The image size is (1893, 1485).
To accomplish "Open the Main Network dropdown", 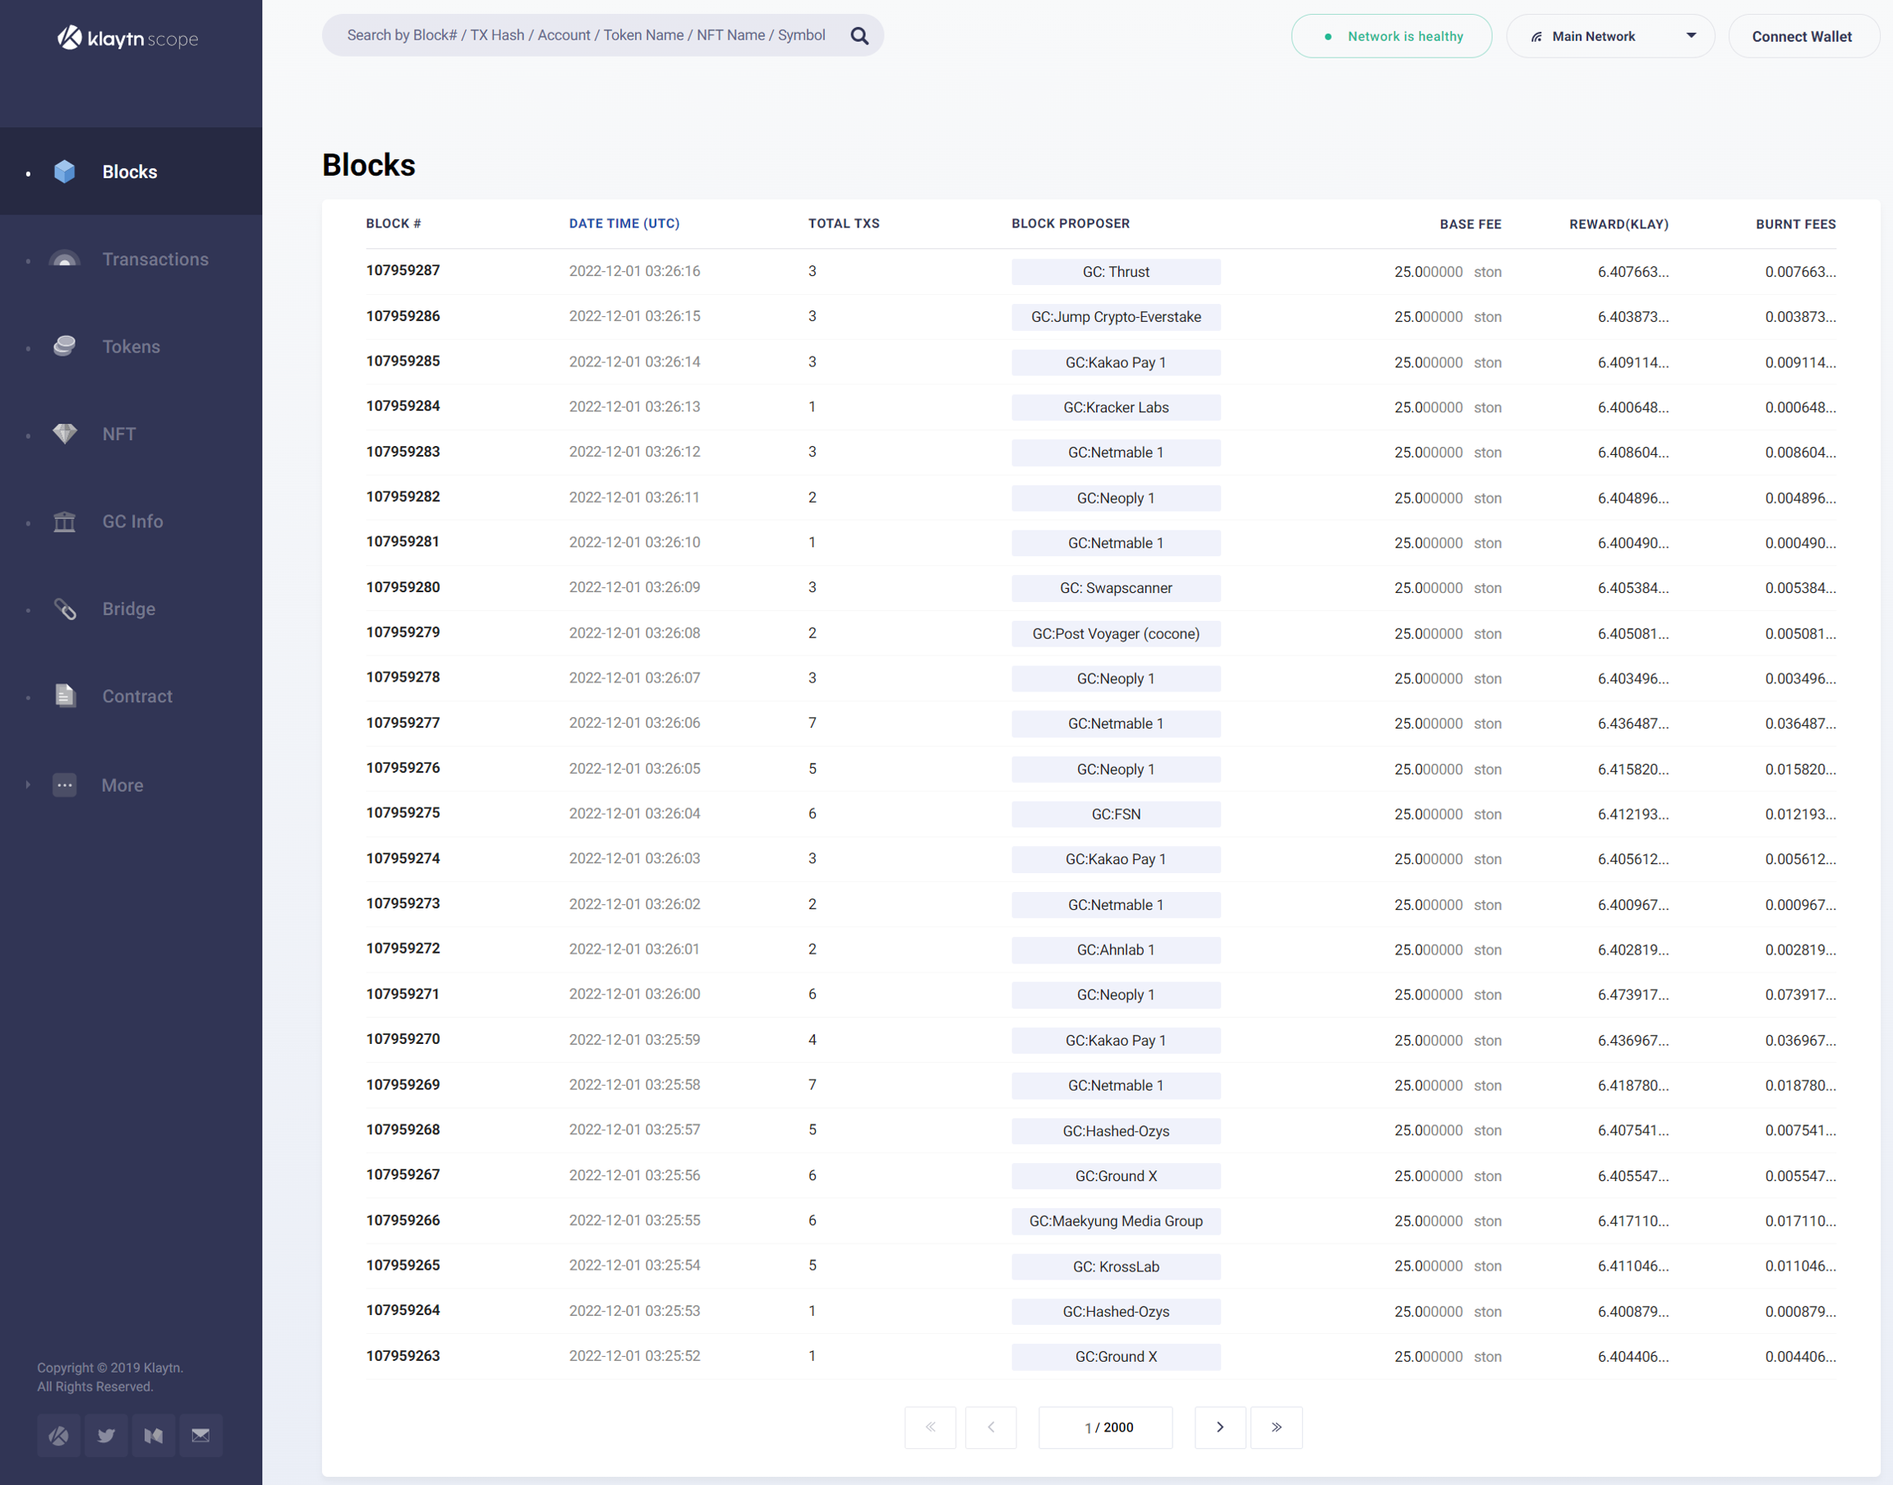I will click(1610, 36).
